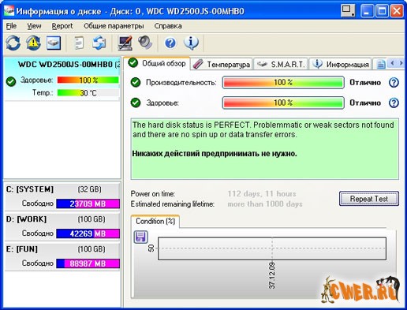Viewport: 407px width, 310px height.
Task: Switch to the Информация tab
Action: (341, 65)
